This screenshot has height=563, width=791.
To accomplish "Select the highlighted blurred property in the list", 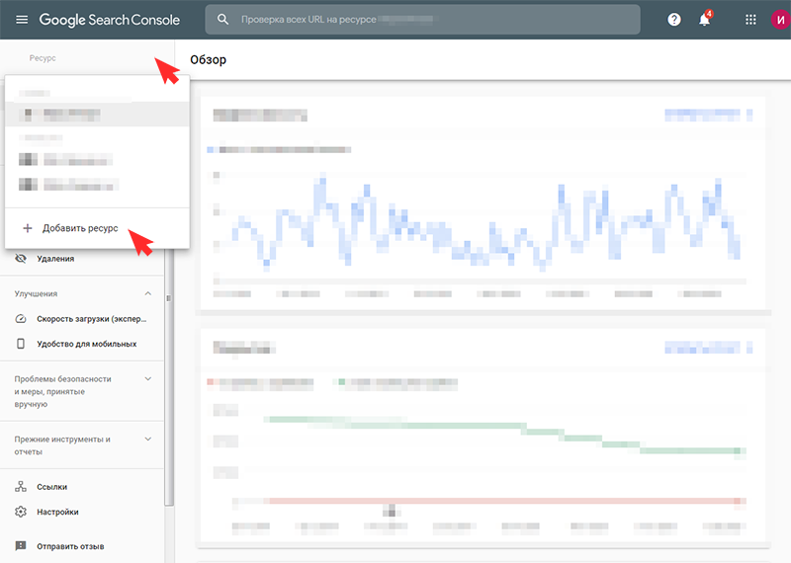I will [97, 115].
